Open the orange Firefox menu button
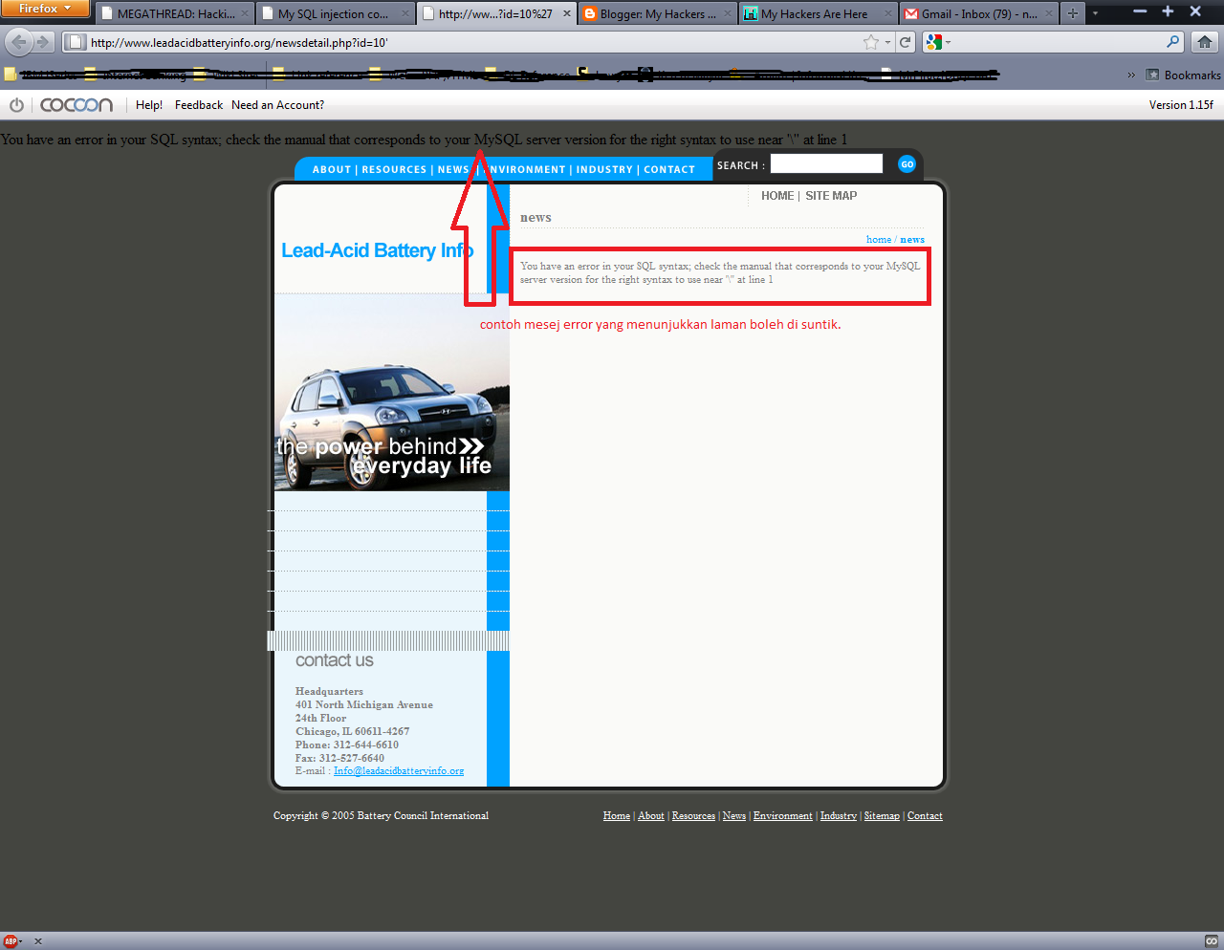Viewport: 1224px width, 950px height. click(44, 9)
